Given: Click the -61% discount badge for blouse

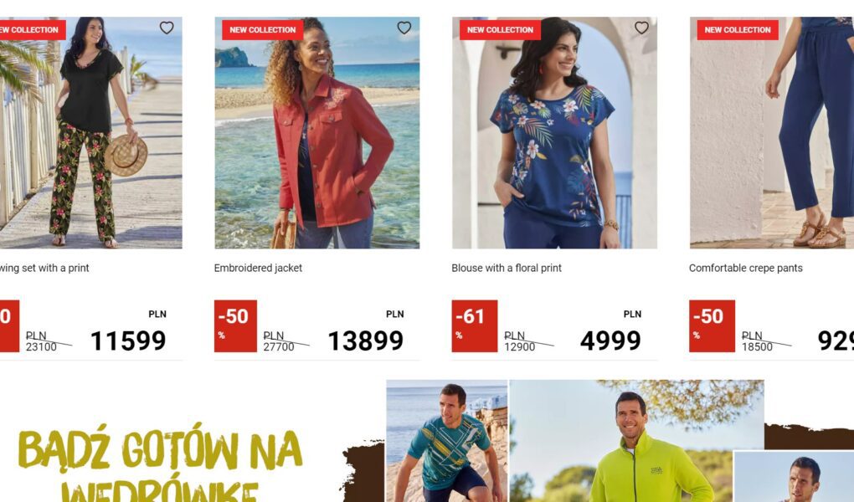Looking at the screenshot, I should point(475,326).
